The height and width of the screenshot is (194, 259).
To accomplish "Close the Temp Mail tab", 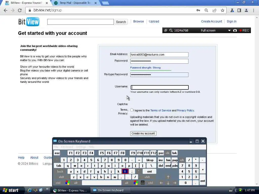I will [x=95, y=3].
